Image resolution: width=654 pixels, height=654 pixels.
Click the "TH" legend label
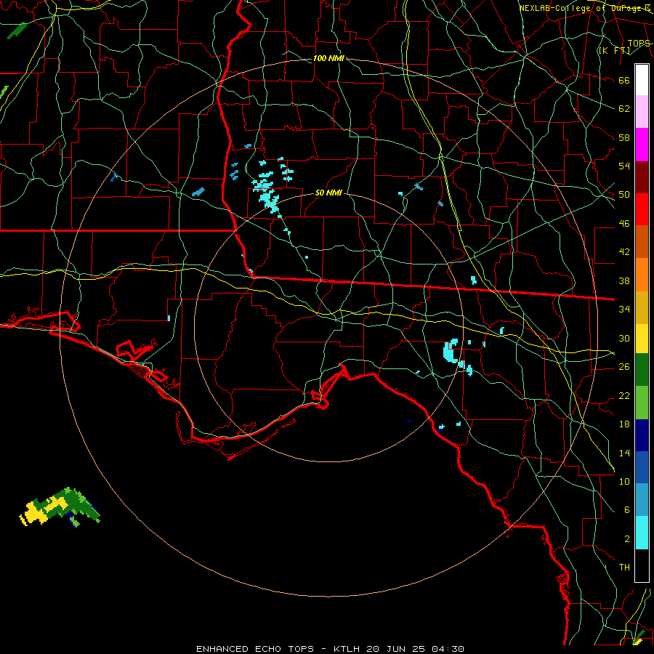[x=624, y=568]
